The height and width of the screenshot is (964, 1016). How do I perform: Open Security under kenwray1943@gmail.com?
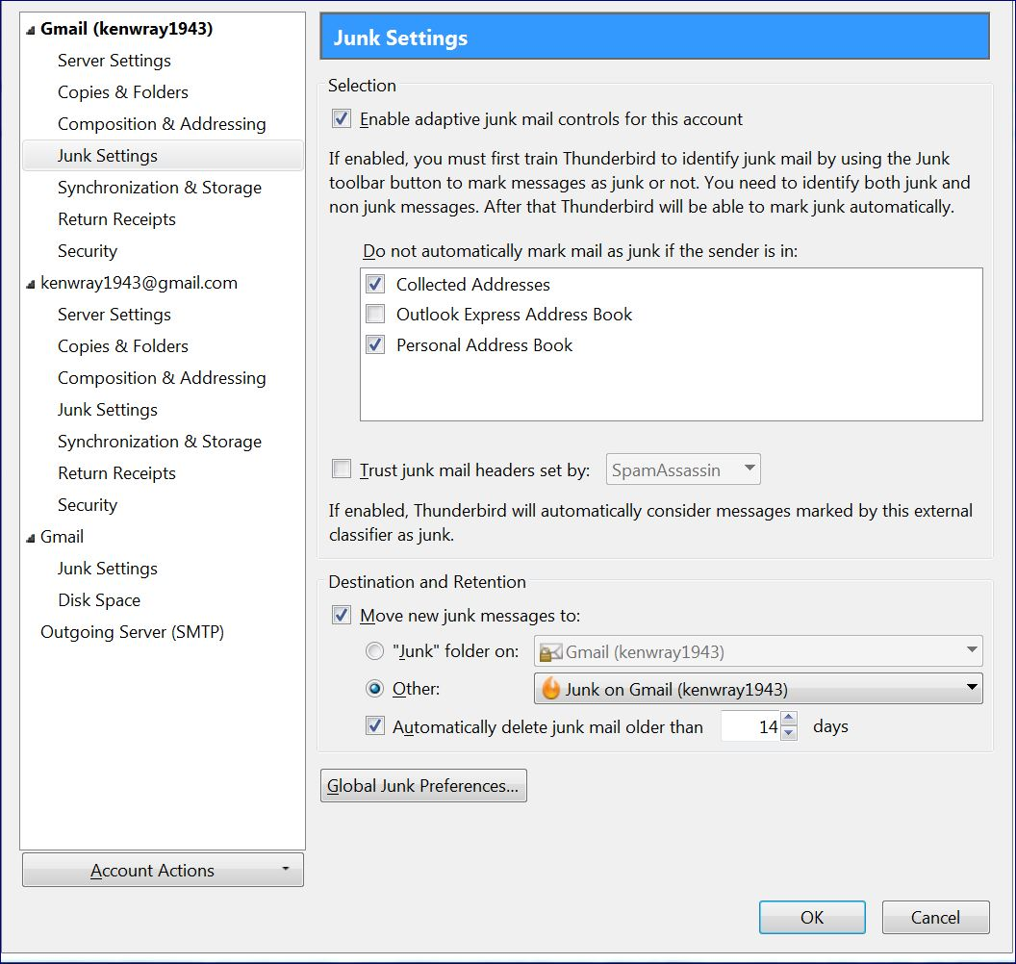click(88, 505)
